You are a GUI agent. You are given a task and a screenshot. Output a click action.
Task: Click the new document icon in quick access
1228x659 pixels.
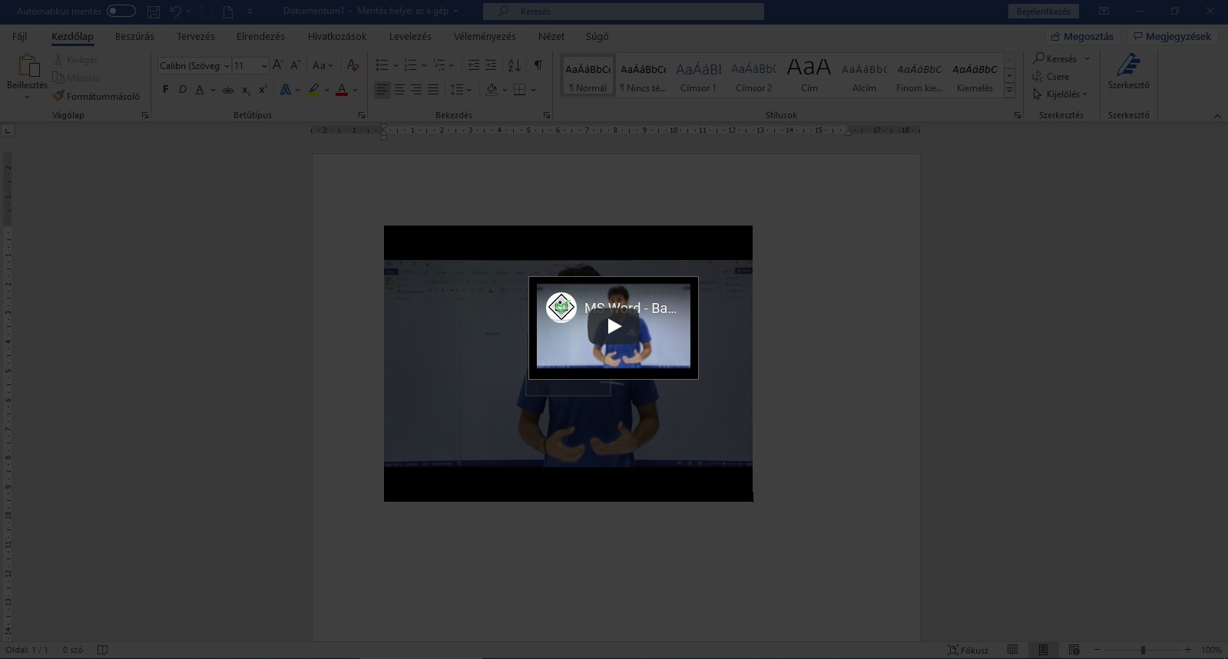[x=228, y=12]
